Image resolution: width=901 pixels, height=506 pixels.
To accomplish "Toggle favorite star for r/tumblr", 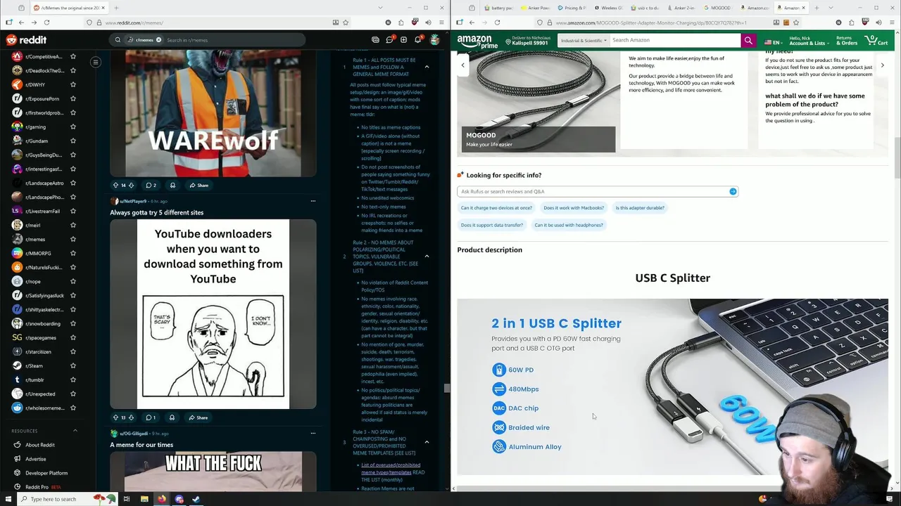I will tap(73, 379).
